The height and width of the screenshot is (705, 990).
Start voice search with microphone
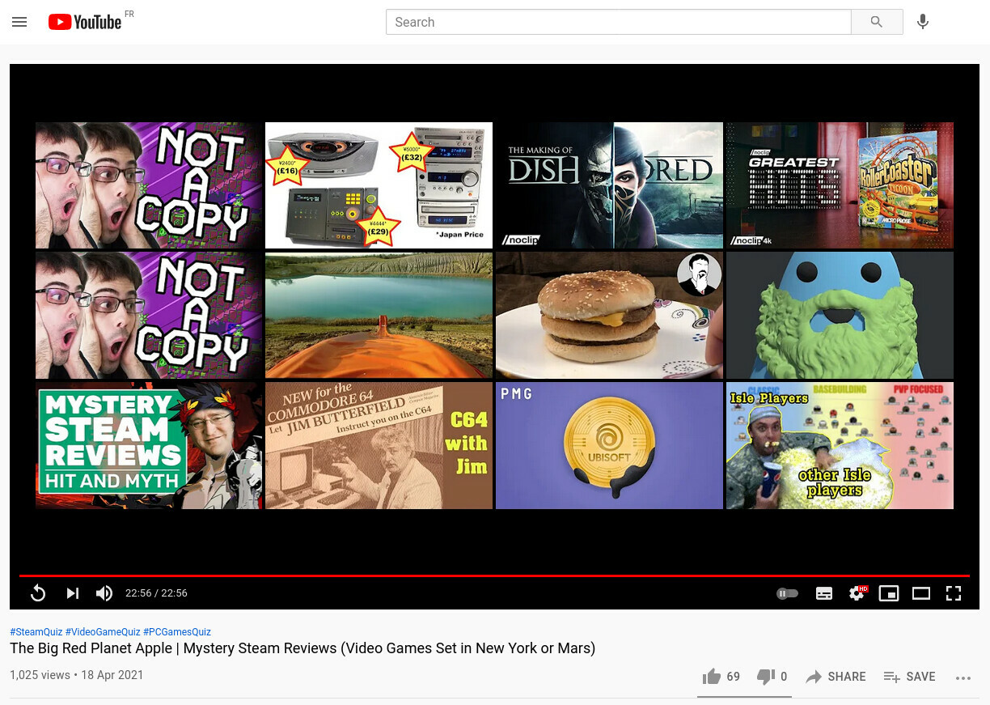tap(923, 22)
